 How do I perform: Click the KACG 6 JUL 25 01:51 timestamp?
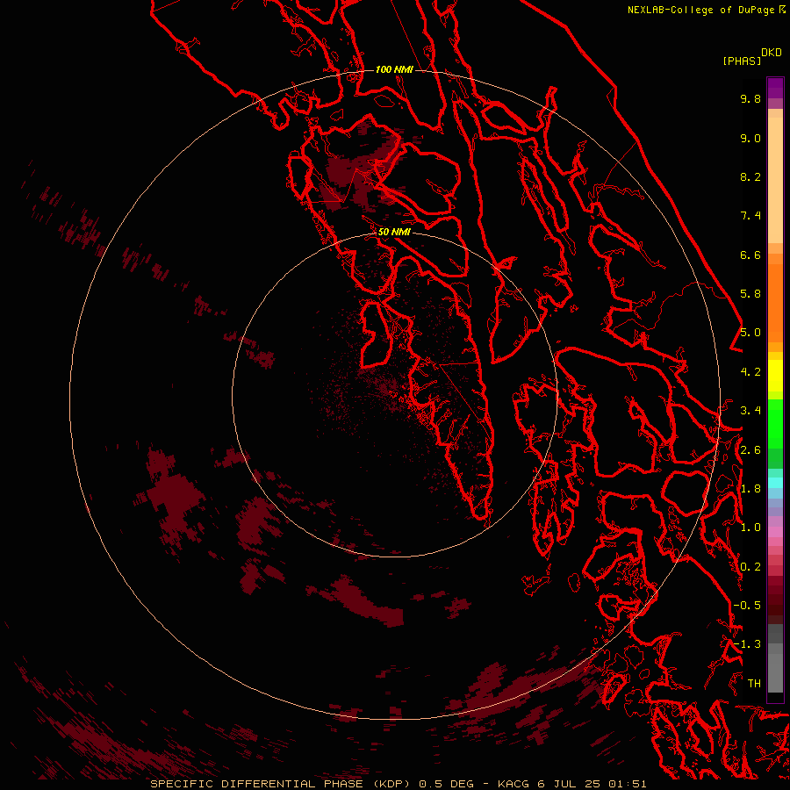pos(571,784)
